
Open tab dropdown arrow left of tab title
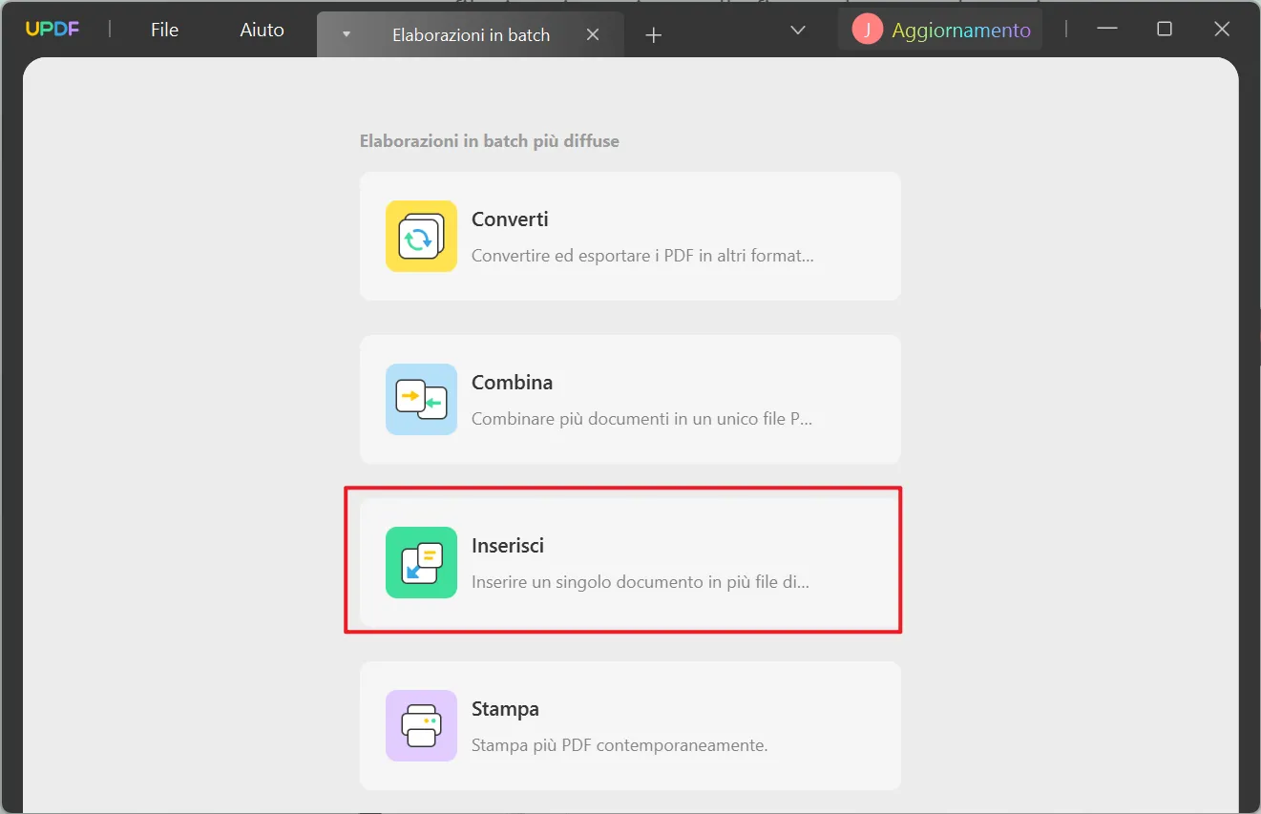click(x=347, y=34)
